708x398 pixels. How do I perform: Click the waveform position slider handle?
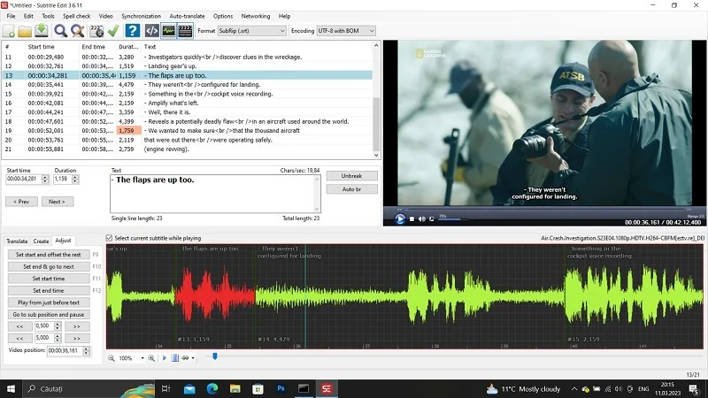215,356
